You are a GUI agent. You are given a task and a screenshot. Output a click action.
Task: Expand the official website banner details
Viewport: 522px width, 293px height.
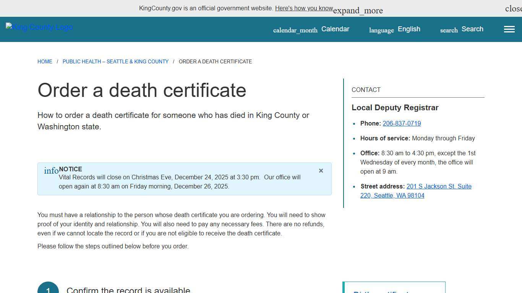[357, 10]
